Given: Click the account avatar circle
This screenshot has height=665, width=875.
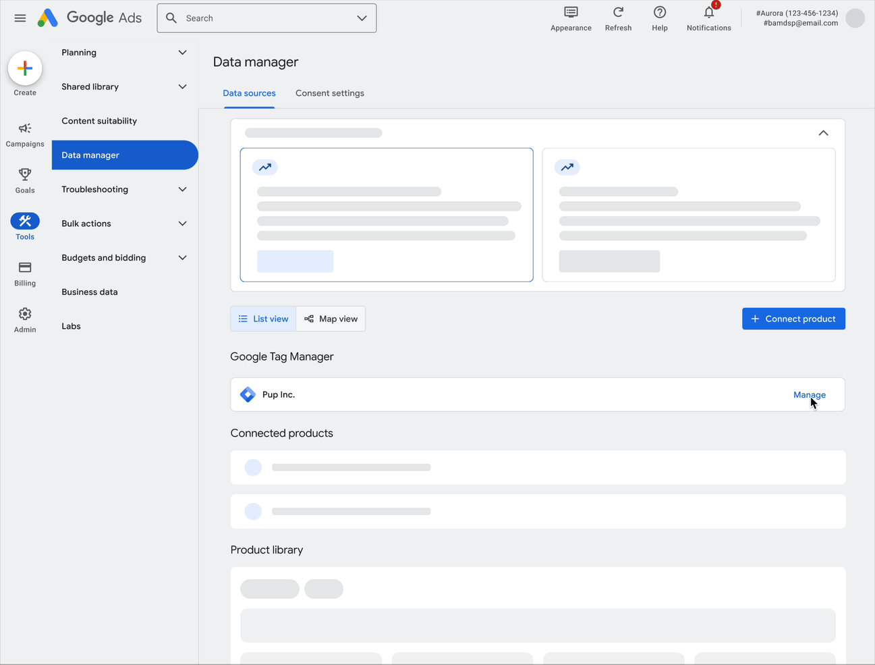Looking at the screenshot, I should tap(855, 18).
